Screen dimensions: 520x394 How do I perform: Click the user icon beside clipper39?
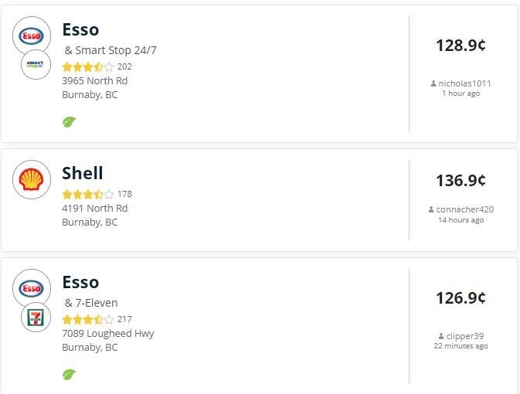tap(440, 336)
